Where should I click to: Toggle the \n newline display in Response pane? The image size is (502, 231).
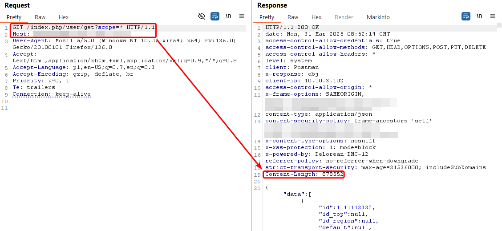point(479,16)
